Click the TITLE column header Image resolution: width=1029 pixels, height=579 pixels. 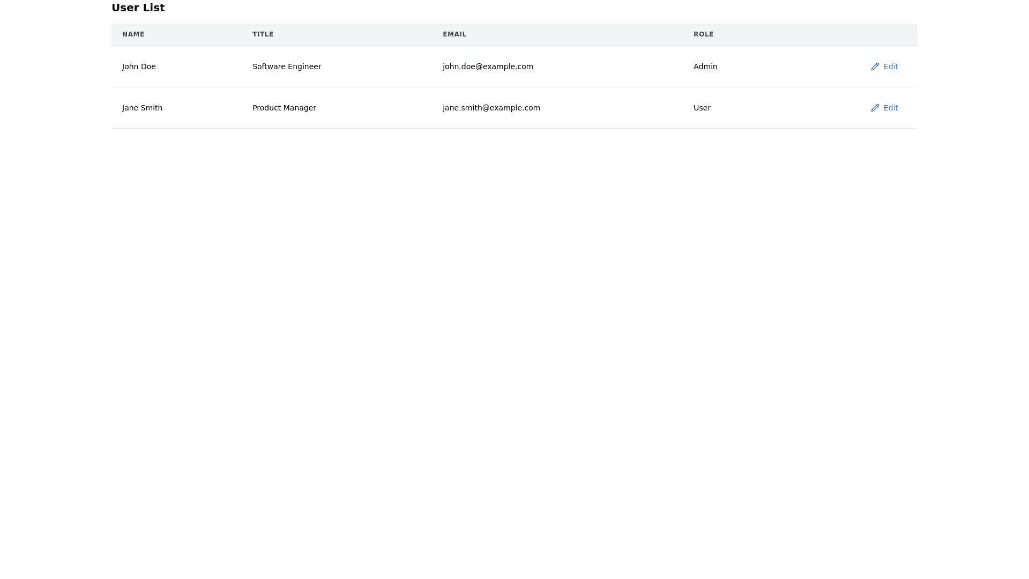coord(263,34)
